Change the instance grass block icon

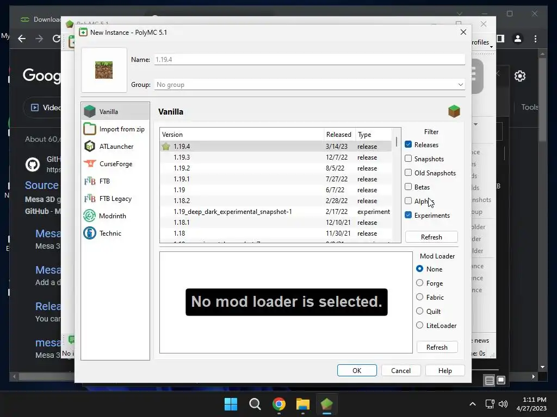pos(104,70)
